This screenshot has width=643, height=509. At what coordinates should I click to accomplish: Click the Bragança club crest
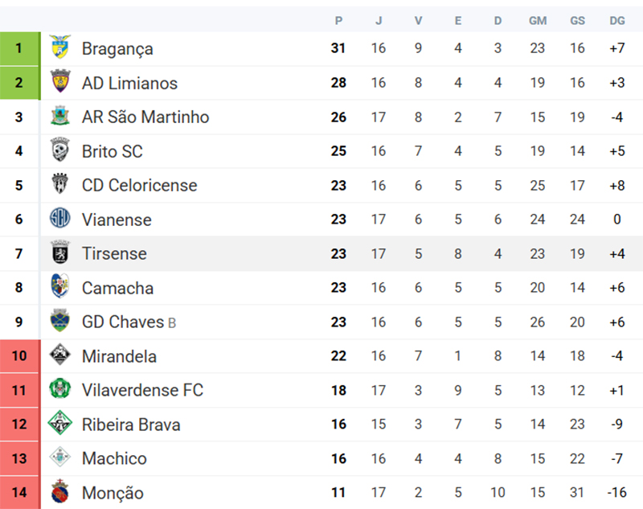pos(59,48)
